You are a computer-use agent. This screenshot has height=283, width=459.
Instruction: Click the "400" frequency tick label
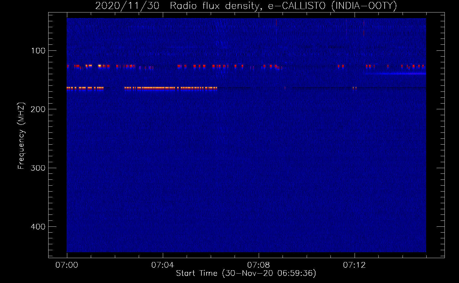38,227
